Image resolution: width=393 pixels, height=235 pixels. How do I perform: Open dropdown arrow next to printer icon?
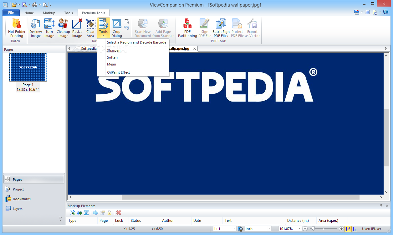[40, 5]
